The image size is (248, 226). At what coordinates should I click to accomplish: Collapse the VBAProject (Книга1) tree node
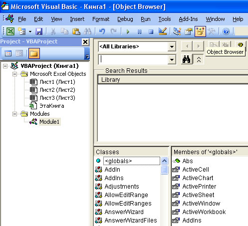click(x=5, y=66)
